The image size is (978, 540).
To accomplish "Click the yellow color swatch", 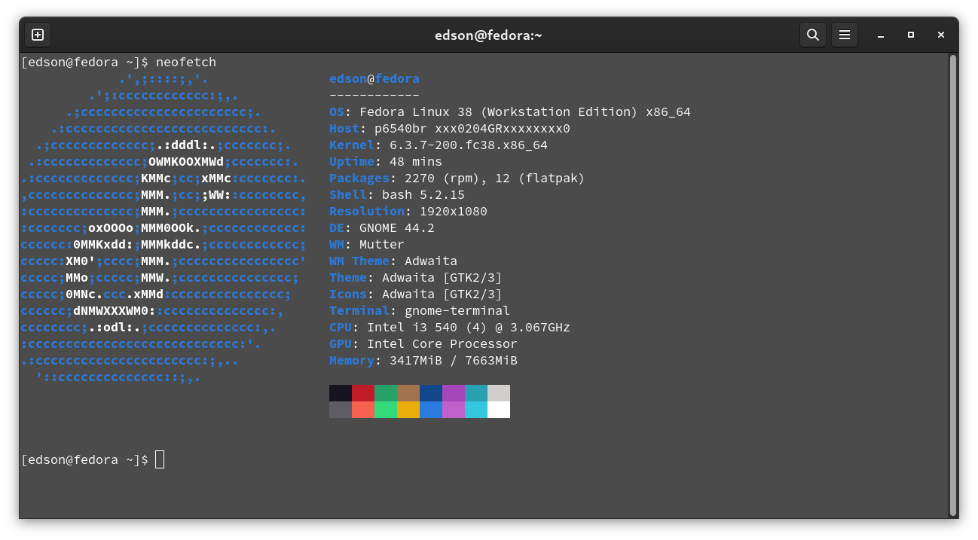I will [x=408, y=410].
